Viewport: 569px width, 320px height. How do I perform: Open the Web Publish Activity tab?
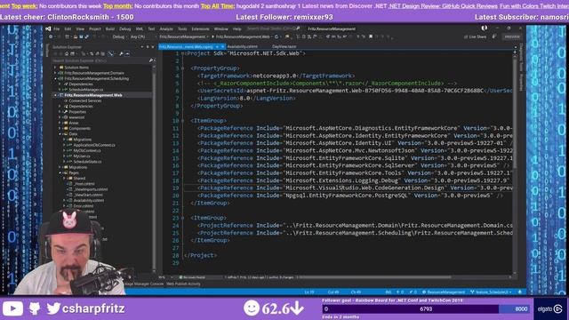pos(183,284)
